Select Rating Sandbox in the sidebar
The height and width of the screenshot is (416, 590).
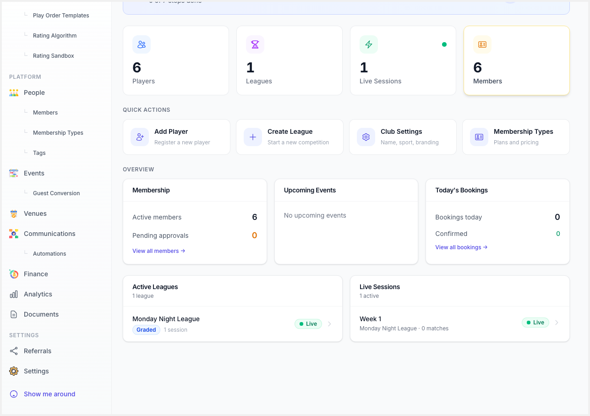[54, 56]
